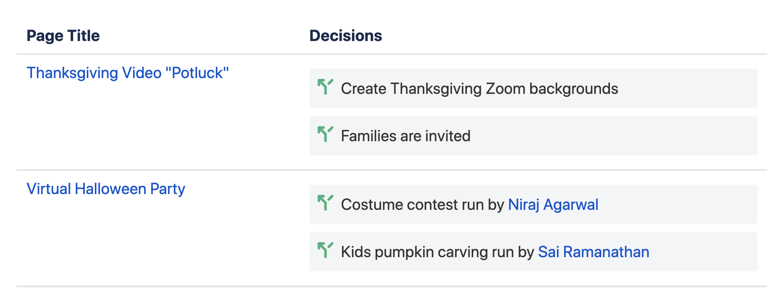Click blank right end of Costume contest panel

(x=677, y=204)
